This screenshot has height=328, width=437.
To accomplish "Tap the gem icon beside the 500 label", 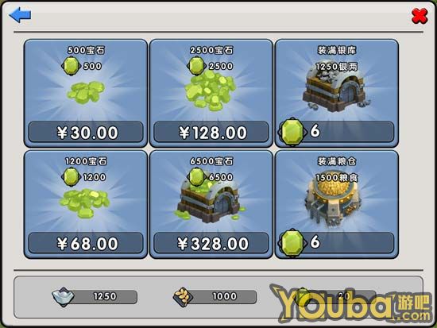I will [x=71, y=66].
